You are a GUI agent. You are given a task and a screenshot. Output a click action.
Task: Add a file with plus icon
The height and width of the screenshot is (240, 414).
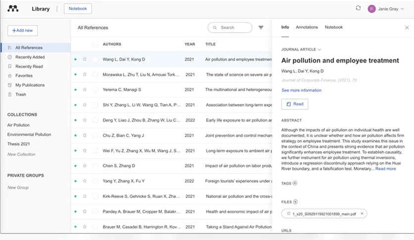point(296,202)
